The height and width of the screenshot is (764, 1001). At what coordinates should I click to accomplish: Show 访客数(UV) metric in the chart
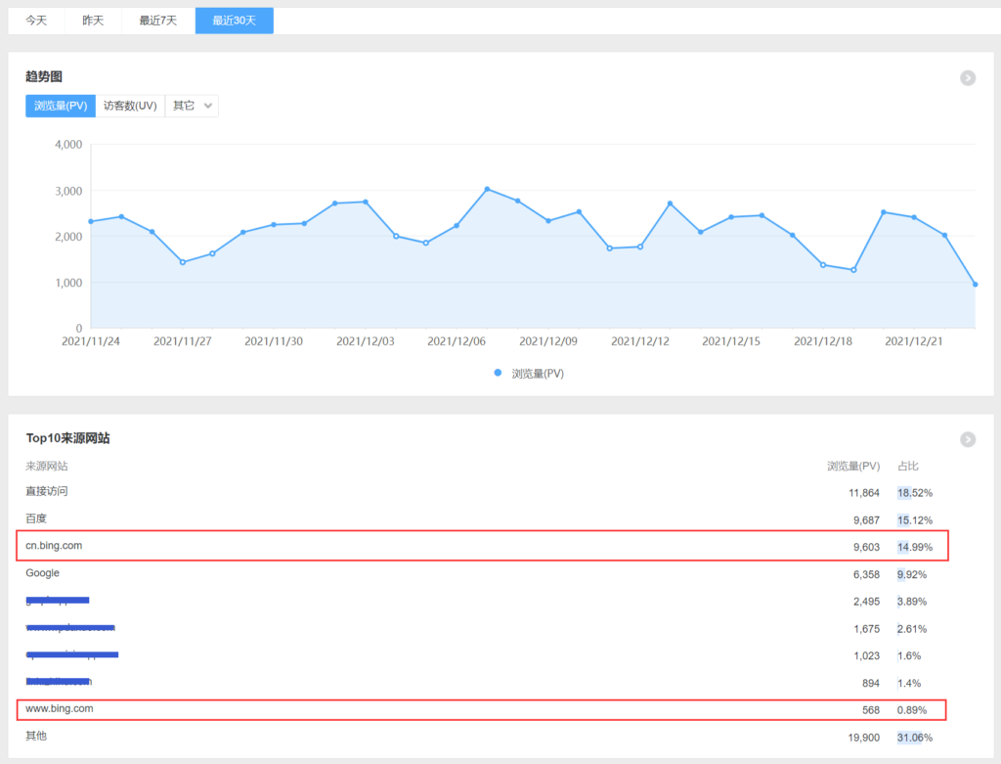click(130, 107)
